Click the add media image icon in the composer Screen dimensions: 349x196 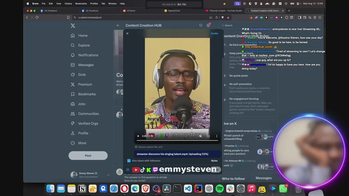point(128,170)
